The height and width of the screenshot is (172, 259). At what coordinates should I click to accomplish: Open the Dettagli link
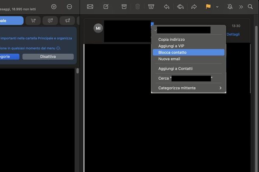(x=233, y=34)
